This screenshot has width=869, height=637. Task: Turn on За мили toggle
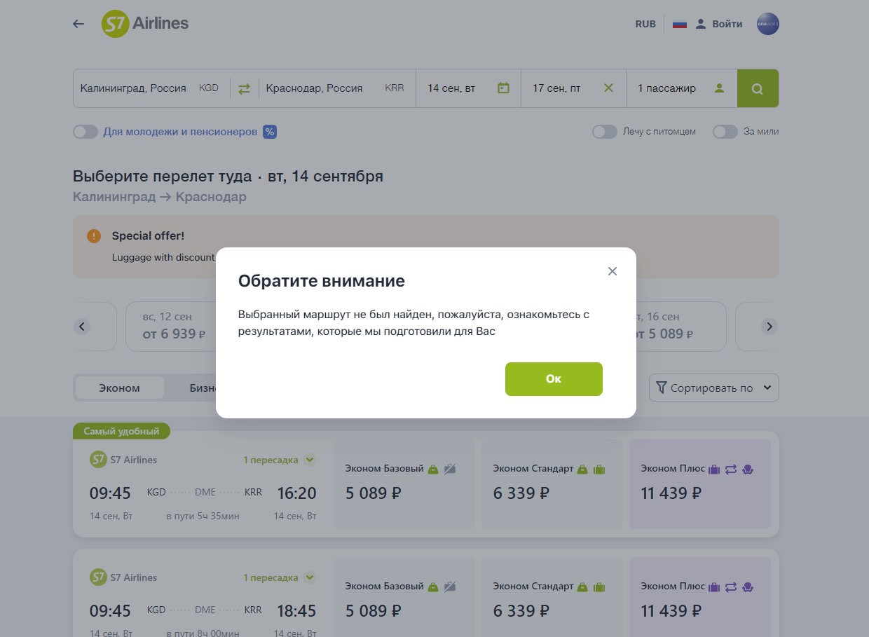point(725,132)
